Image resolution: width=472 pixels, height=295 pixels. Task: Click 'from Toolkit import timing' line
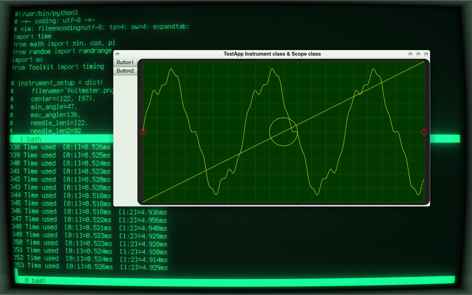click(58, 67)
